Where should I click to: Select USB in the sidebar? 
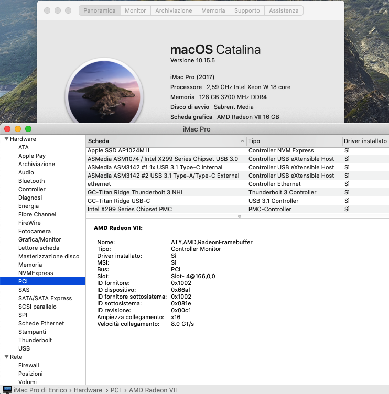pyautogui.click(x=24, y=348)
